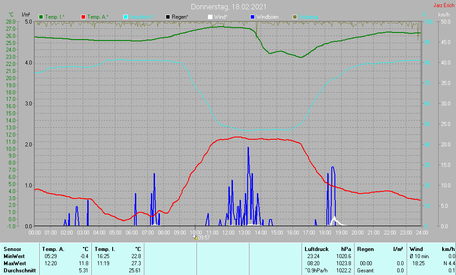
Task: Select the 'Regen*' legend label
Action: click(x=180, y=17)
